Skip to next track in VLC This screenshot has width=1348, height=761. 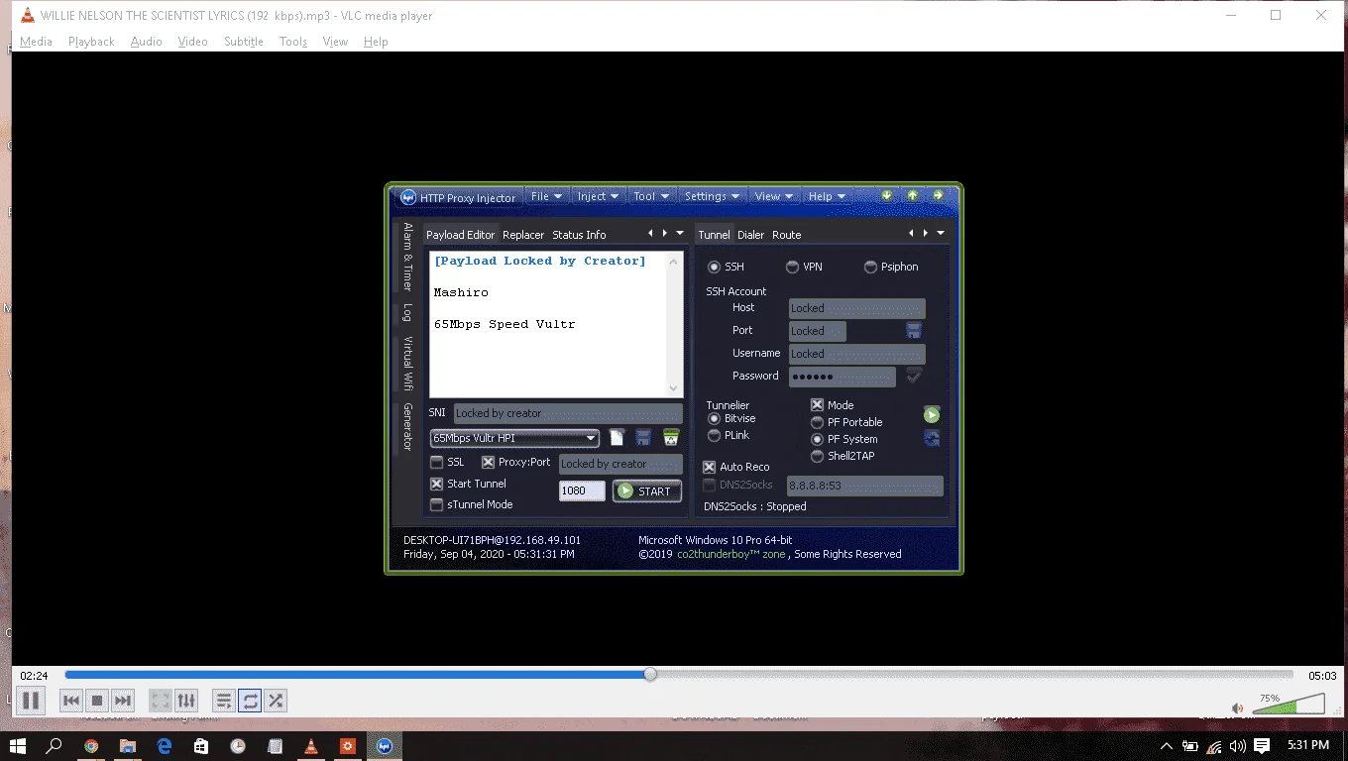pos(123,701)
